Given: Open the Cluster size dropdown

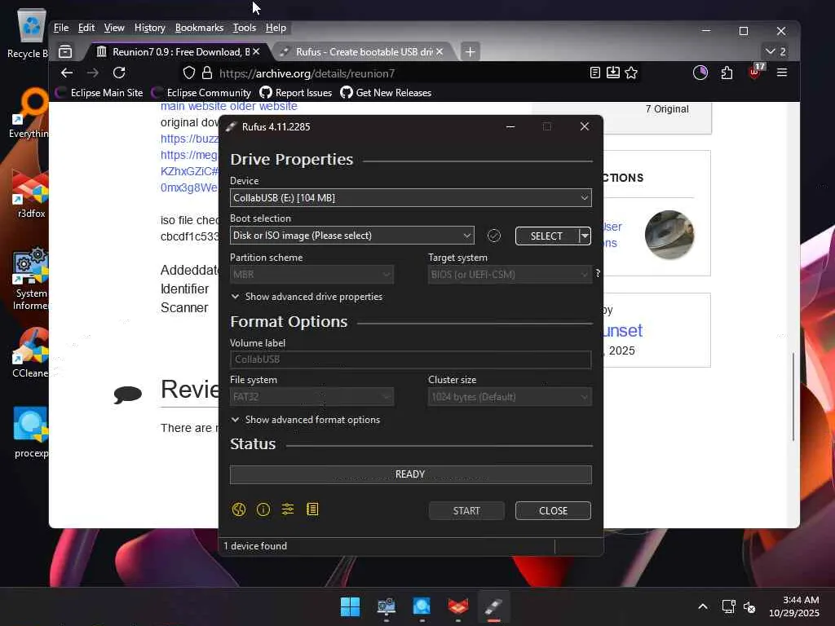Looking at the screenshot, I should [x=510, y=397].
